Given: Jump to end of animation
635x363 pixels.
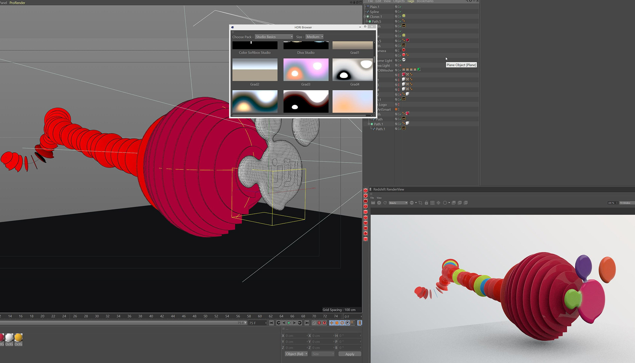Looking at the screenshot, I should coord(307,323).
